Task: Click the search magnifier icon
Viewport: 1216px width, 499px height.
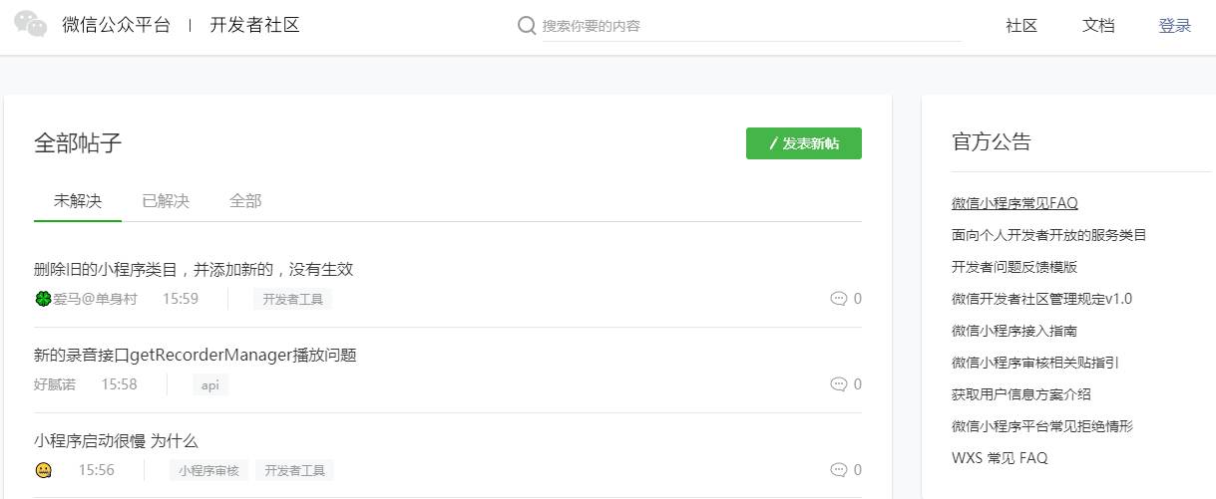Action: (x=527, y=26)
